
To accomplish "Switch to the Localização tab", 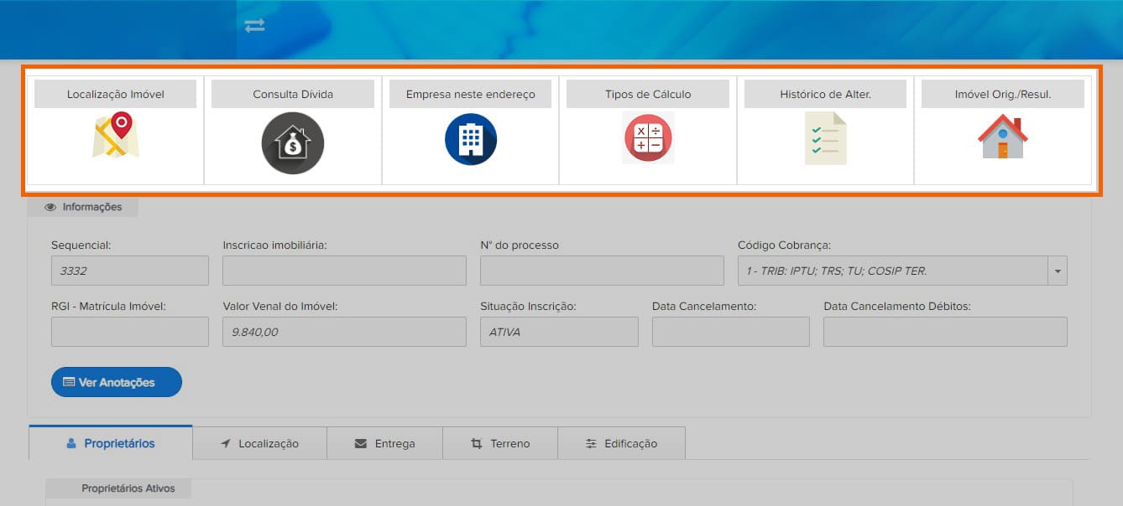I will [x=259, y=443].
